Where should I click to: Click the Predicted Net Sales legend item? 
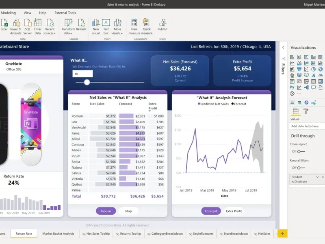point(213,104)
